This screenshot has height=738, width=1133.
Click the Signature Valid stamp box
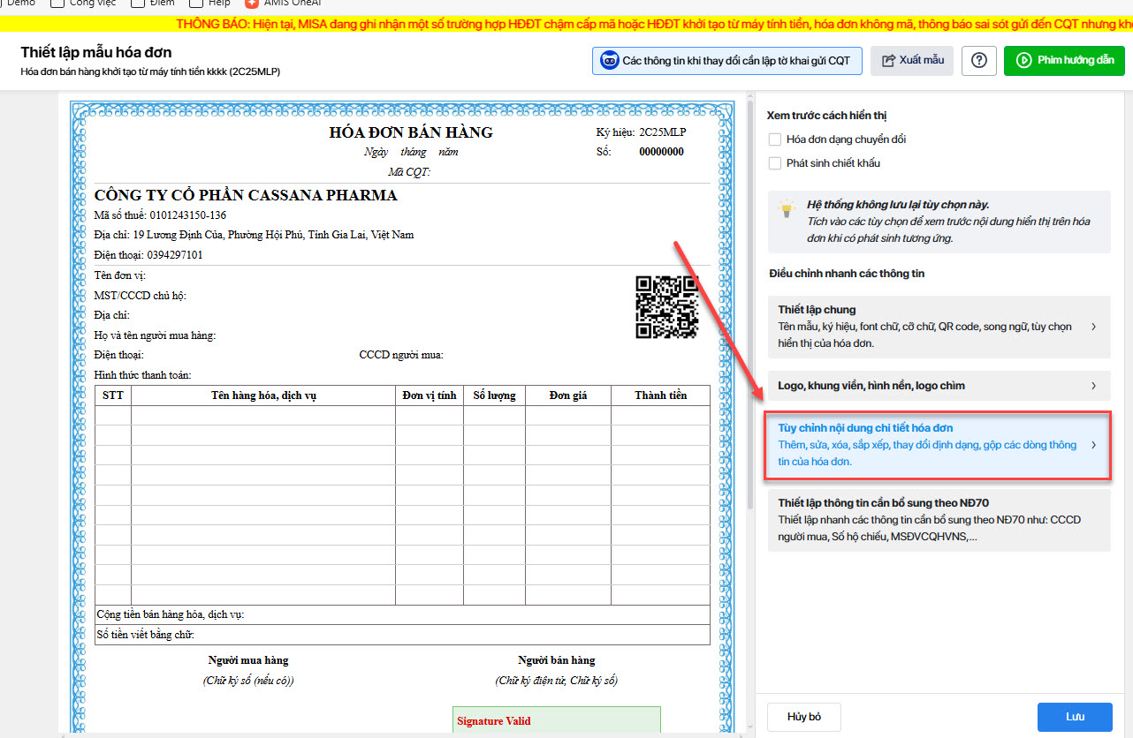[556, 720]
